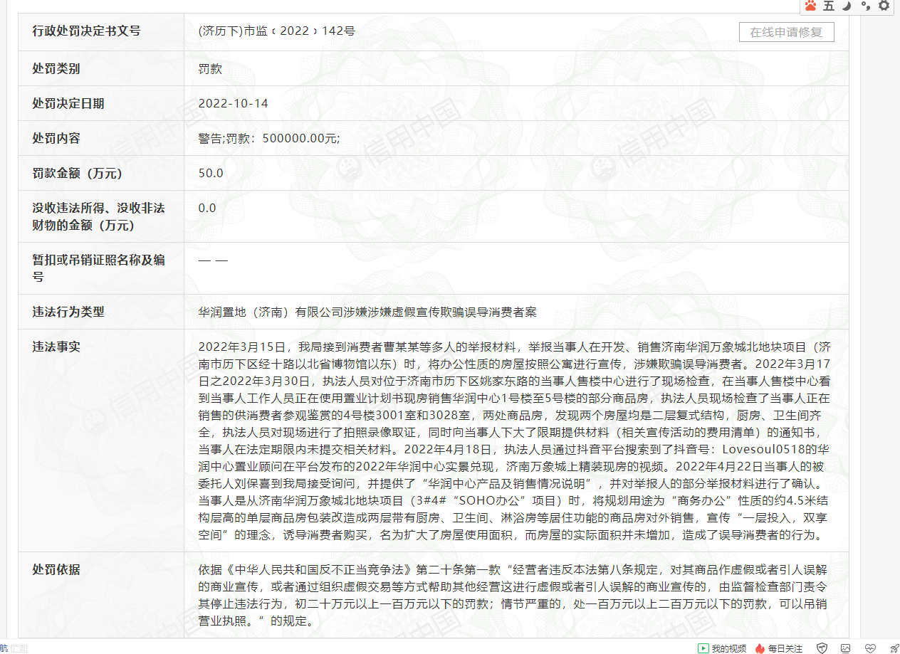This screenshot has height=654, width=900.
Task: Open input method settings gear
Action: tap(884, 6)
